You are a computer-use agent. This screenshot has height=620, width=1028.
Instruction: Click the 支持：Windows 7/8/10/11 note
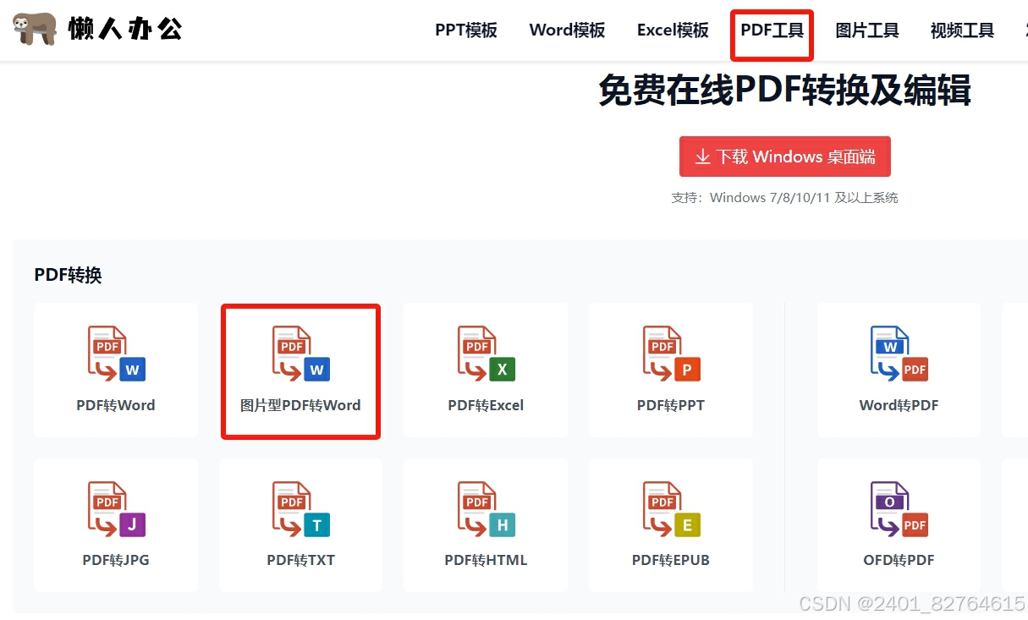coord(784,198)
